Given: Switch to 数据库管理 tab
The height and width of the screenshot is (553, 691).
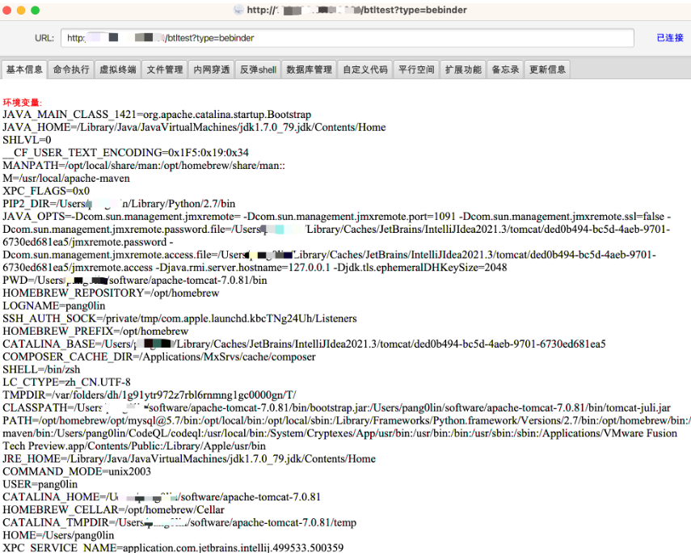Looking at the screenshot, I should [309, 70].
